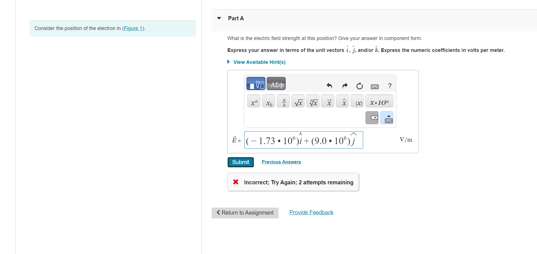Insert scientific notation x•10ⁿ template
The height and width of the screenshot is (254, 537).
(x=379, y=101)
